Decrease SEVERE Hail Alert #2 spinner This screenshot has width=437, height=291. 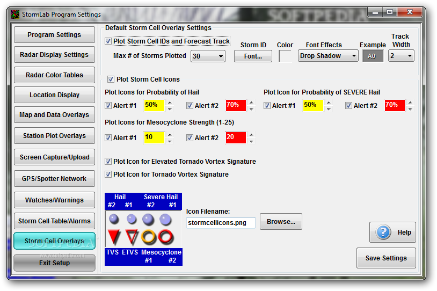[x=410, y=109]
